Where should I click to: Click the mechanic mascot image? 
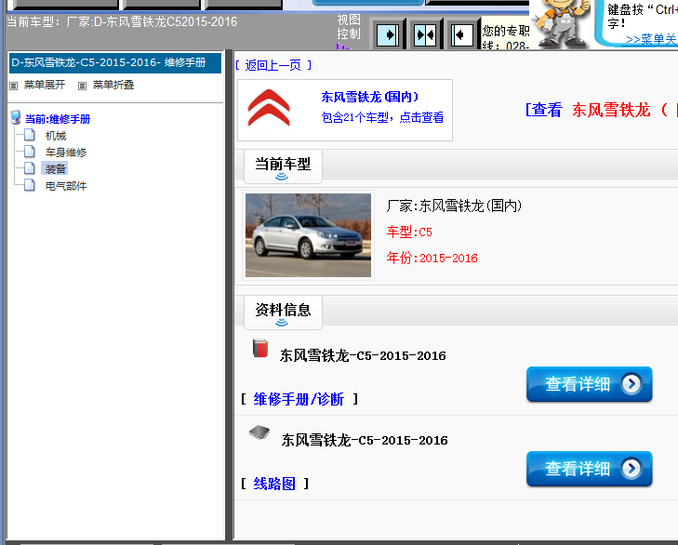561,24
